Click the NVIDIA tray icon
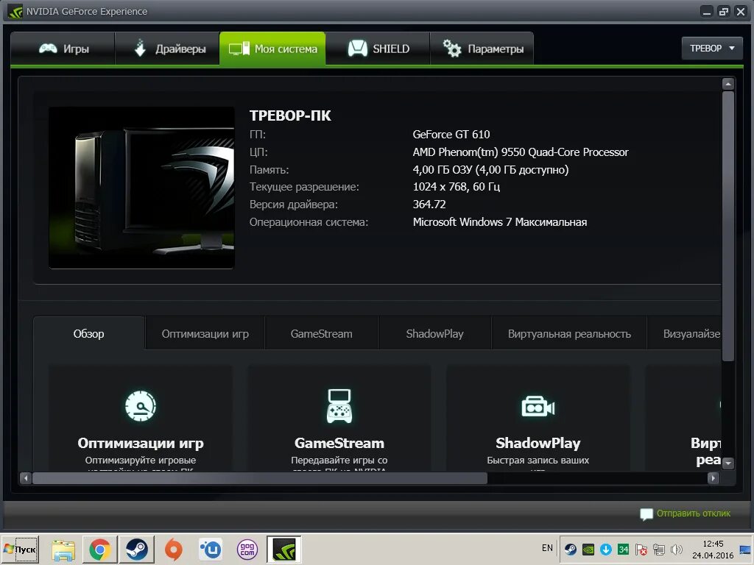Screen dimensions: 754x565 coord(588,549)
